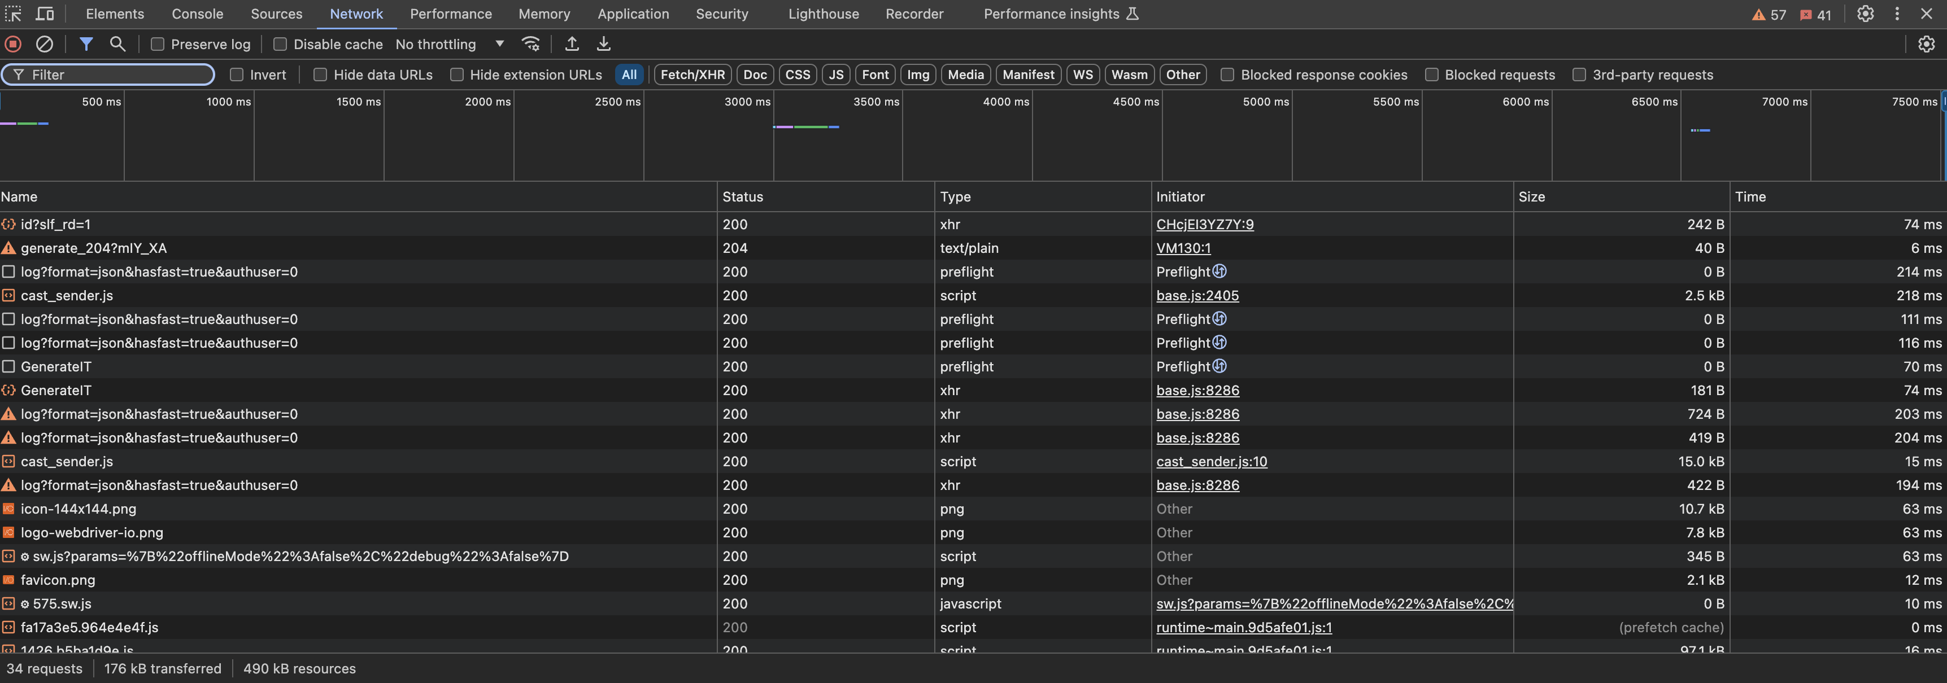1947x683 pixels.
Task: Go to the Sources tab
Action: 277,14
